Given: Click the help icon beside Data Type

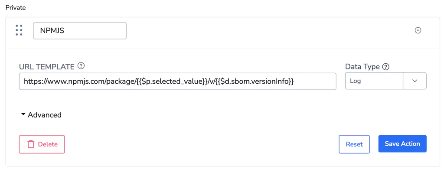Looking at the screenshot, I should click(x=386, y=67).
